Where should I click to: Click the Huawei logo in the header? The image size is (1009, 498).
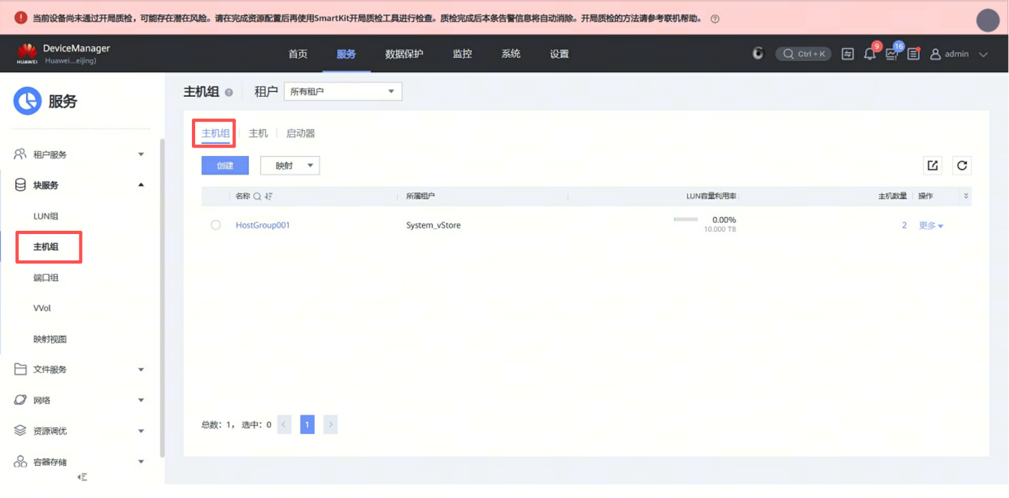pyautogui.click(x=27, y=54)
